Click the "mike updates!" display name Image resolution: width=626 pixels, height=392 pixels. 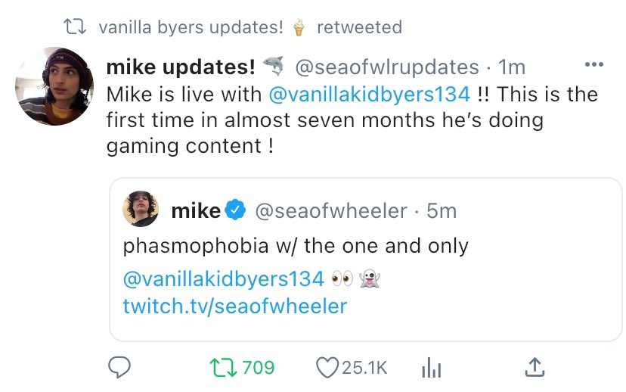181,67
